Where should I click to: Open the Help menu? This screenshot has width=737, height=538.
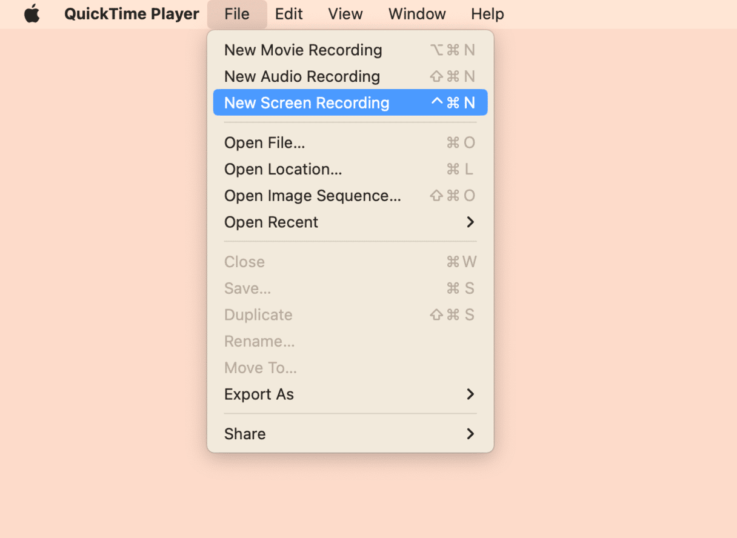(x=487, y=14)
